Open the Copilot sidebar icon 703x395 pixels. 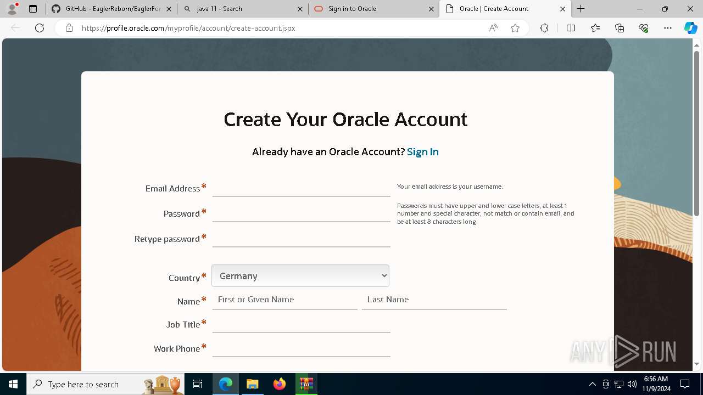point(690,28)
